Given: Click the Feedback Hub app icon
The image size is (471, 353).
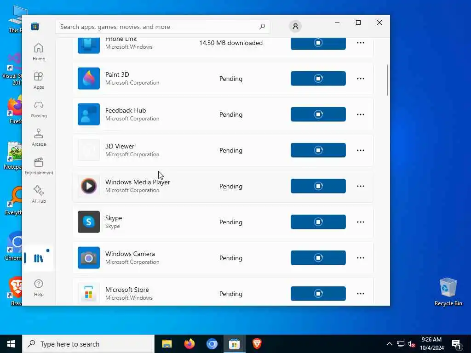Looking at the screenshot, I should pos(89,114).
